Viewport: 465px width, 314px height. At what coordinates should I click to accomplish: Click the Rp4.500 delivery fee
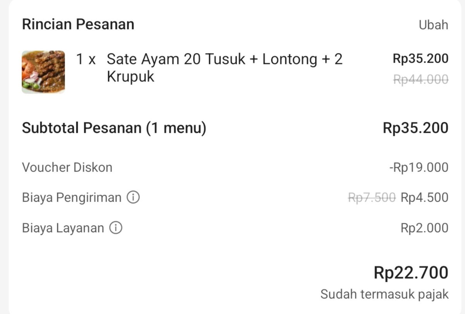pyautogui.click(x=424, y=198)
